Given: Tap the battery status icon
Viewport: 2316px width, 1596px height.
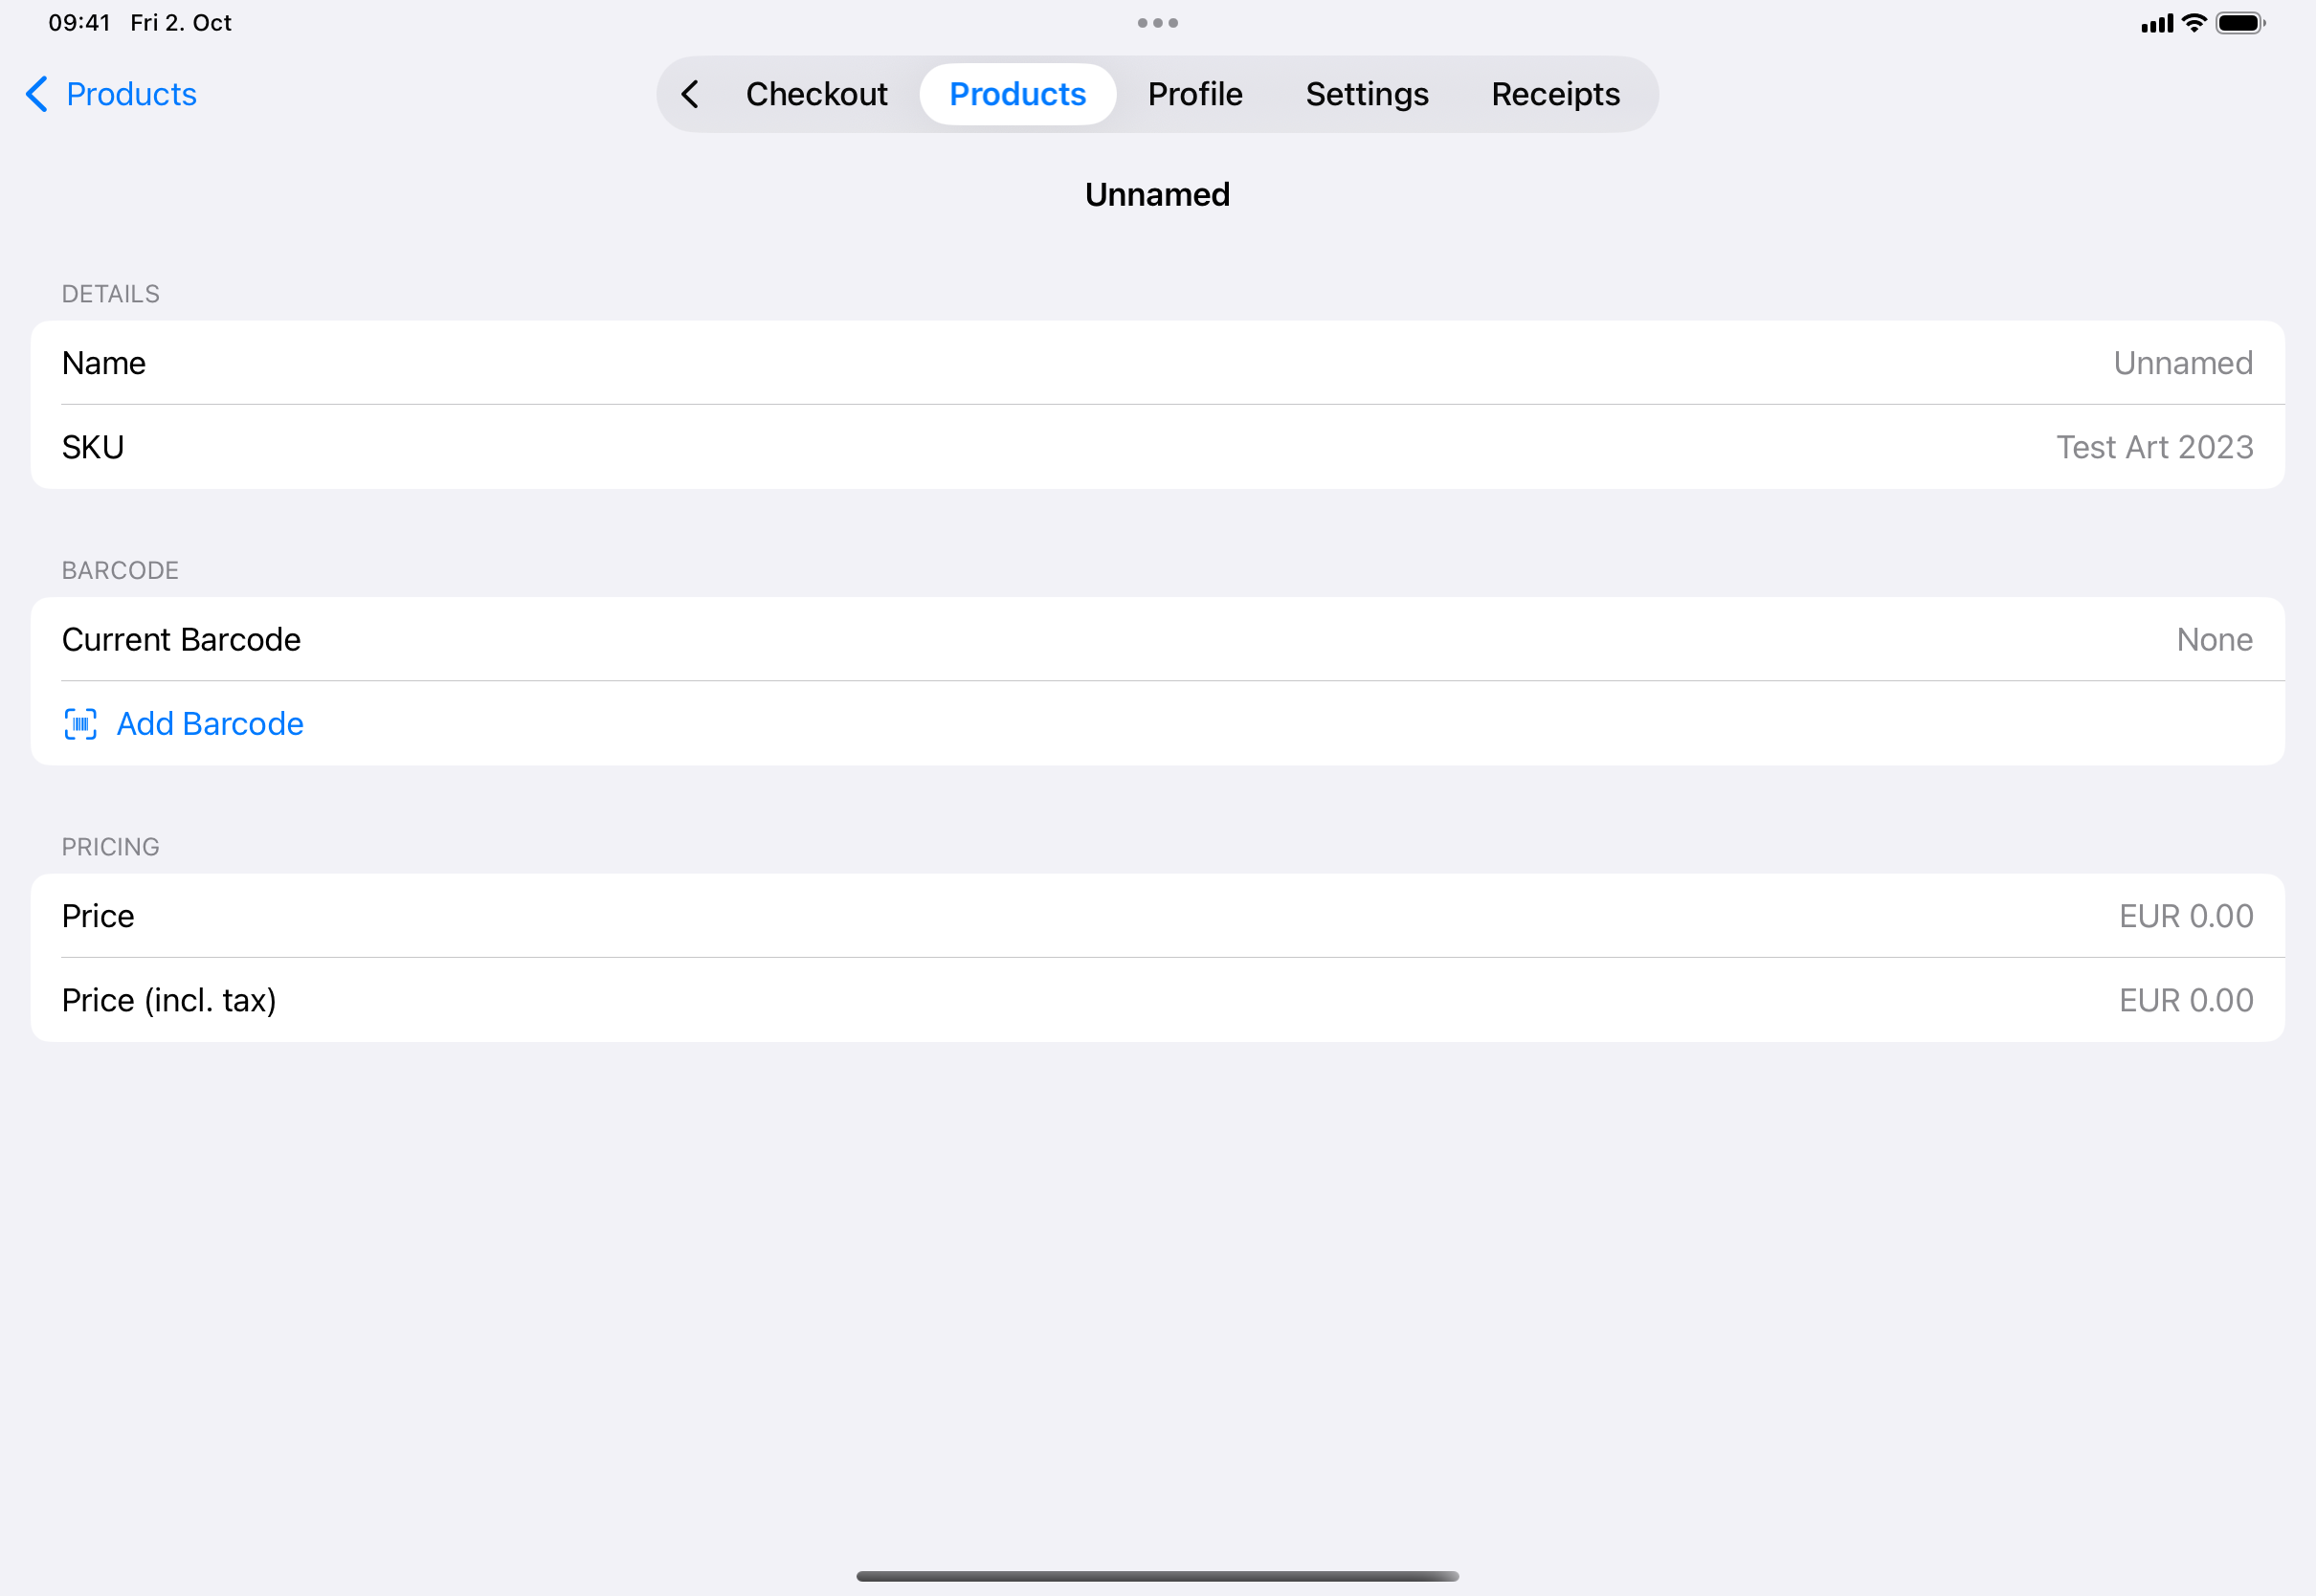Looking at the screenshot, I should 2240,22.
